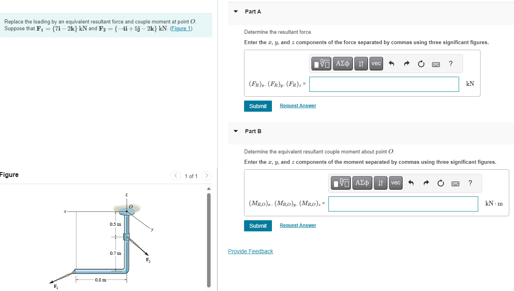The height and width of the screenshot is (291, 514).
Task: Select the ΑΣφ Greek symbols in Part A
Action: tap(342, 64)
